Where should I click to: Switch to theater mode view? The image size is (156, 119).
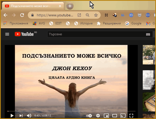coord(114,116)
